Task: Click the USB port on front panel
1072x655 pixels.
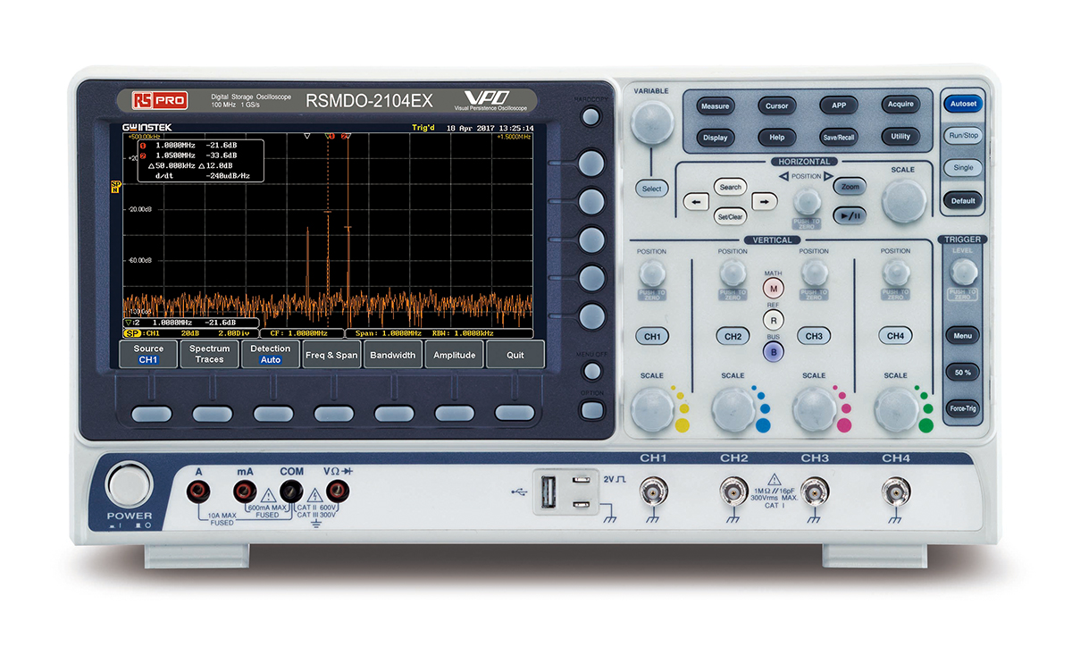Action: click(x=548, y=491)
